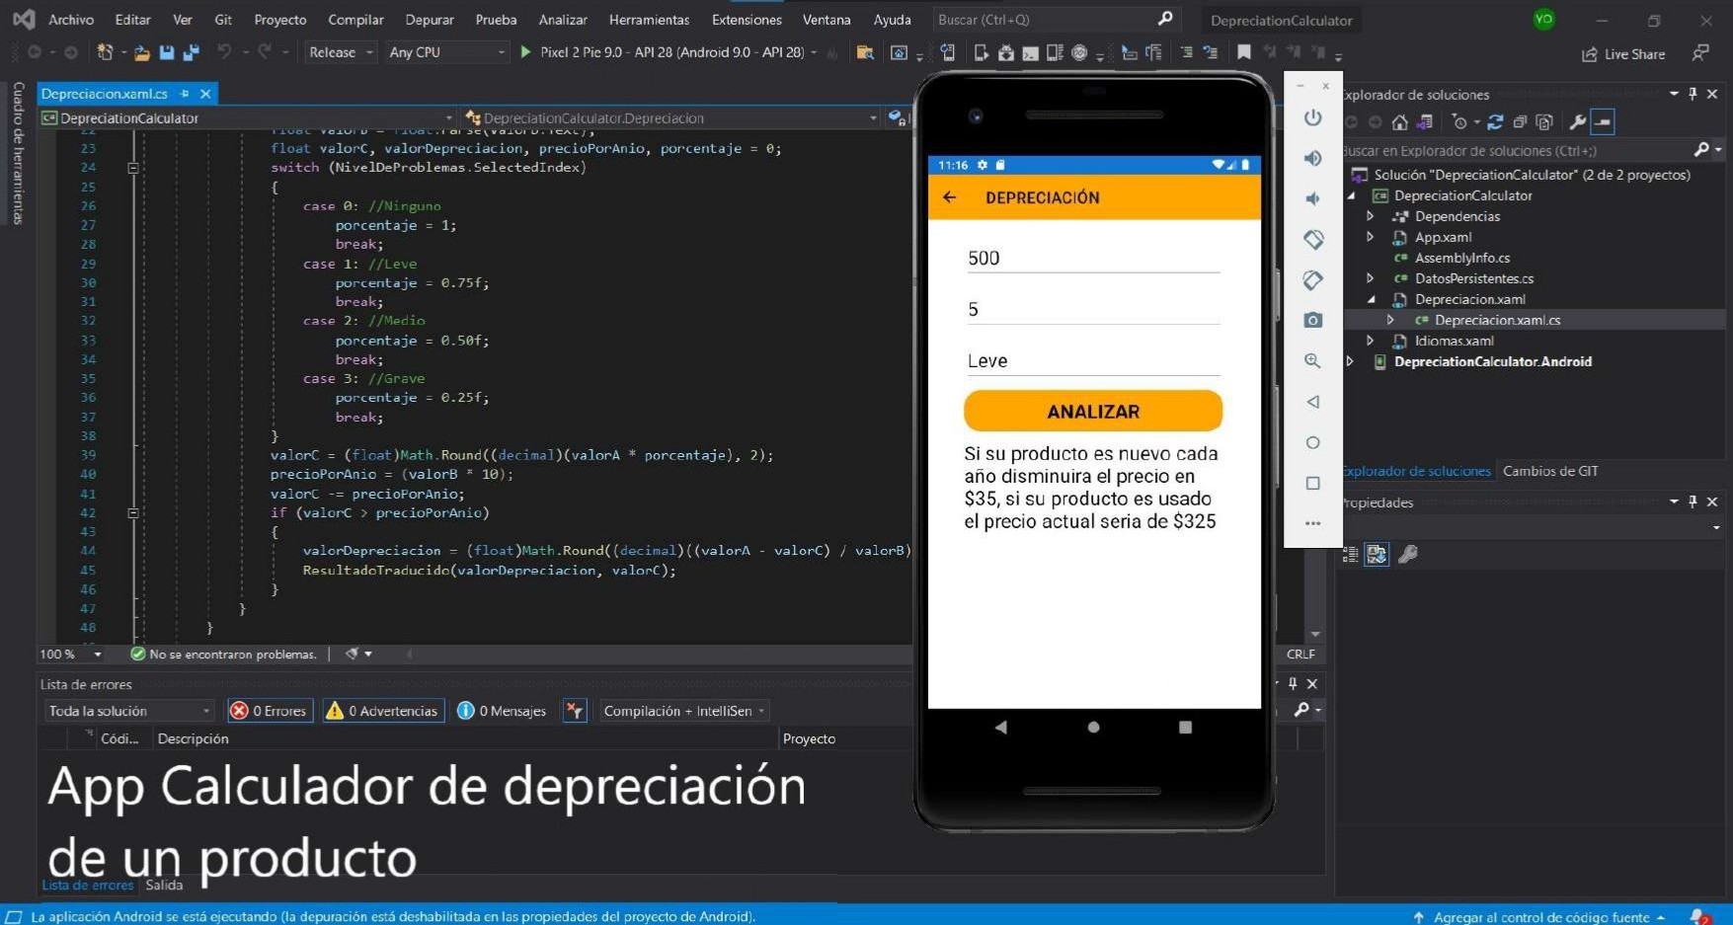Tap the back arrow in Depreciación header
The width and height of the screenshot is (1733, 925).
pyautogui.click(x=950, y=197)
